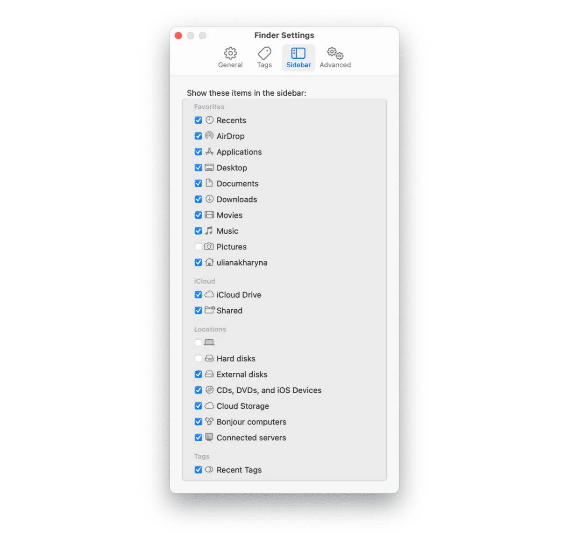Click the CDs, DVDs disc icon
Image resolution: width=568 pixels, height=536 pixels.
[x=209, y=390]
